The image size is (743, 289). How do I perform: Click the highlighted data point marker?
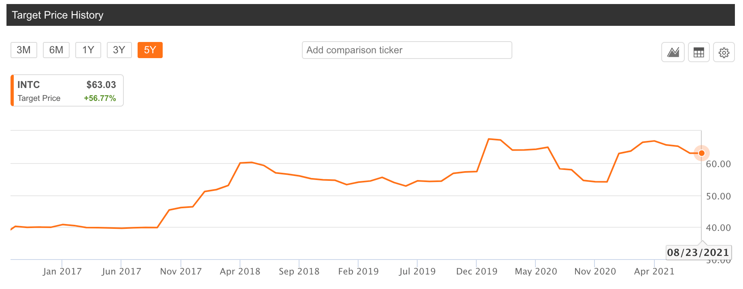(701, 153)
